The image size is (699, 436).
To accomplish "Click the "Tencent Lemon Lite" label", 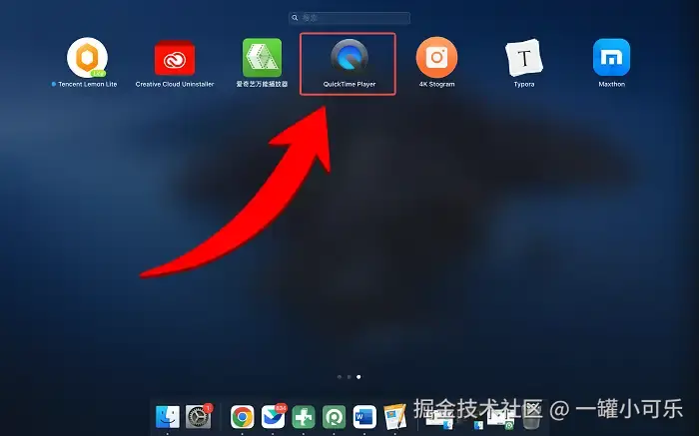I will pos(88,84).
